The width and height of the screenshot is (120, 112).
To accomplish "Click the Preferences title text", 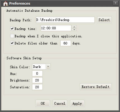I will (x=20, y=3).
